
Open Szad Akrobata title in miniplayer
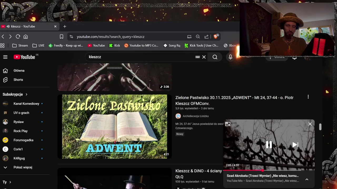[x=262, y=176]
